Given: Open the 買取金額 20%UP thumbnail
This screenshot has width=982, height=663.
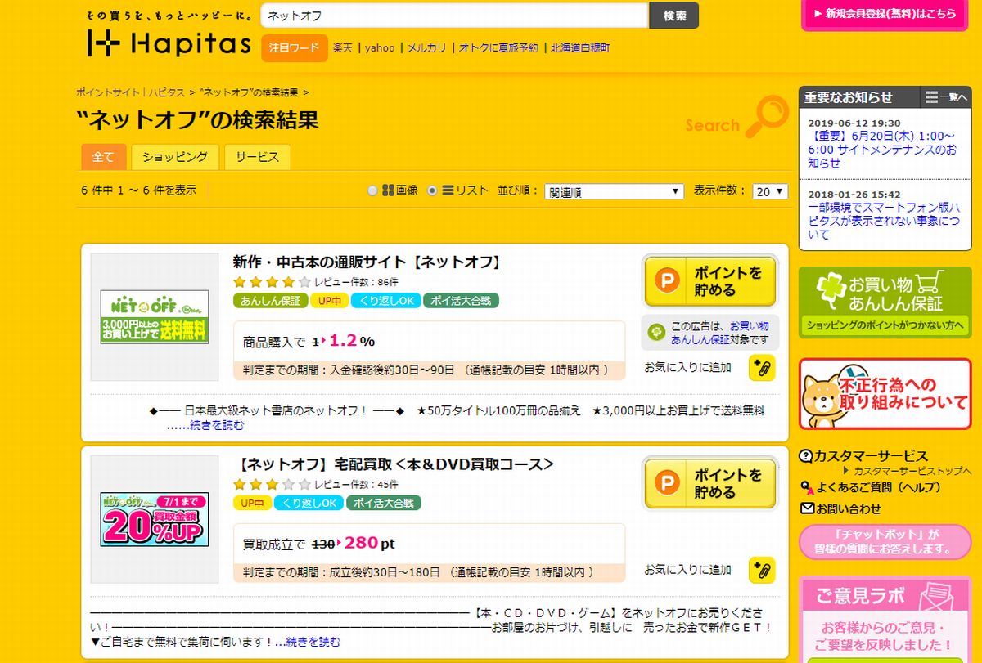Looking at the screenshot, I should [x=155, y=519].
